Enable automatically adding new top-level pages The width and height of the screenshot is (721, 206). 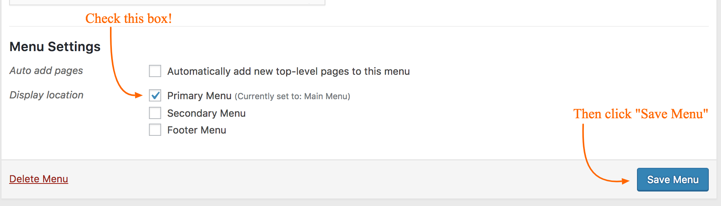155,71
